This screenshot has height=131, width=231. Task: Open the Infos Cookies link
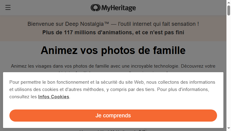pyautogui.click(x=54, y=97)
